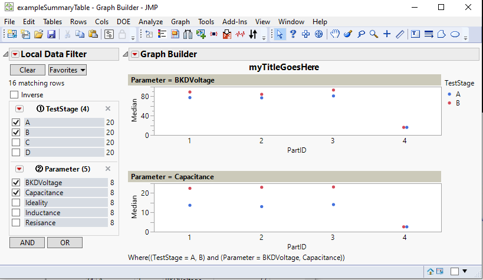Viewport: 483px width, 280px height.
Task: Check the Ideality parameter checkbox
Action: [16, 203]
